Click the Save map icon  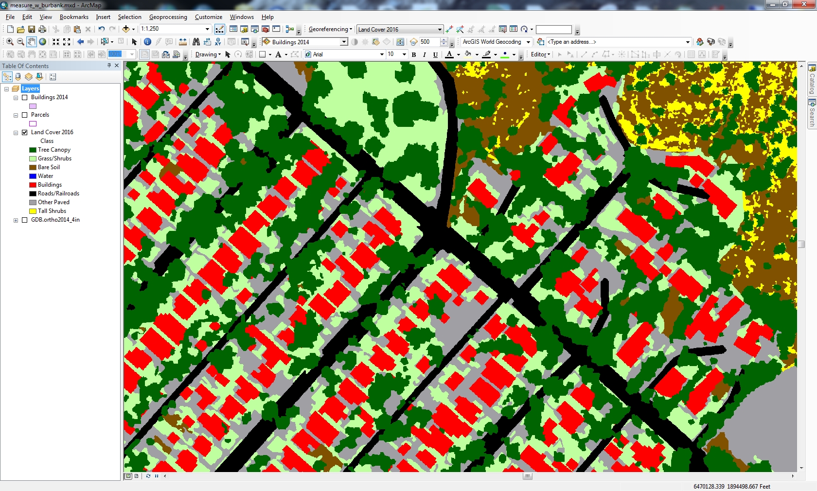click(x=32, y=29)
